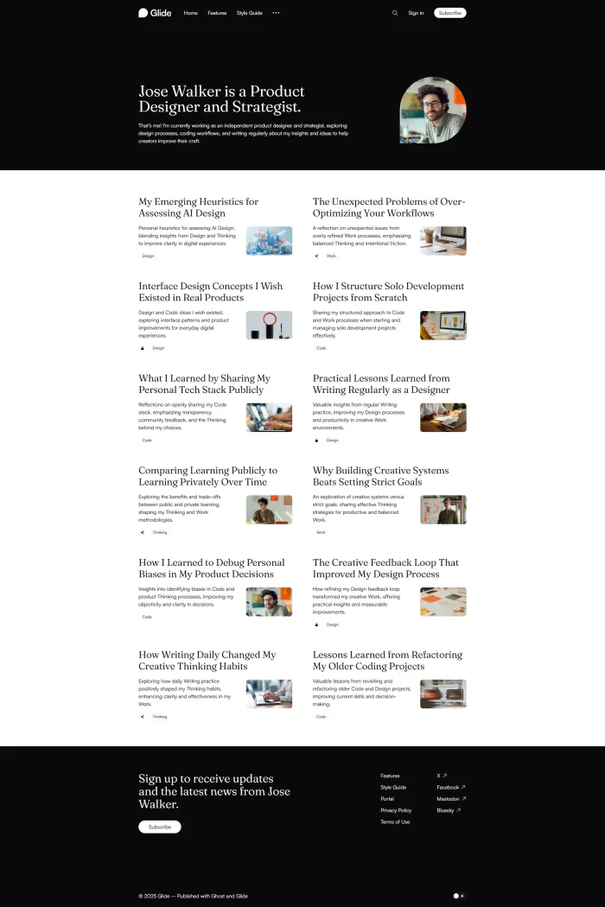Click share icon under Unexpected Problems post
This screenshot has height=907, width=605.
click(316, 256)
